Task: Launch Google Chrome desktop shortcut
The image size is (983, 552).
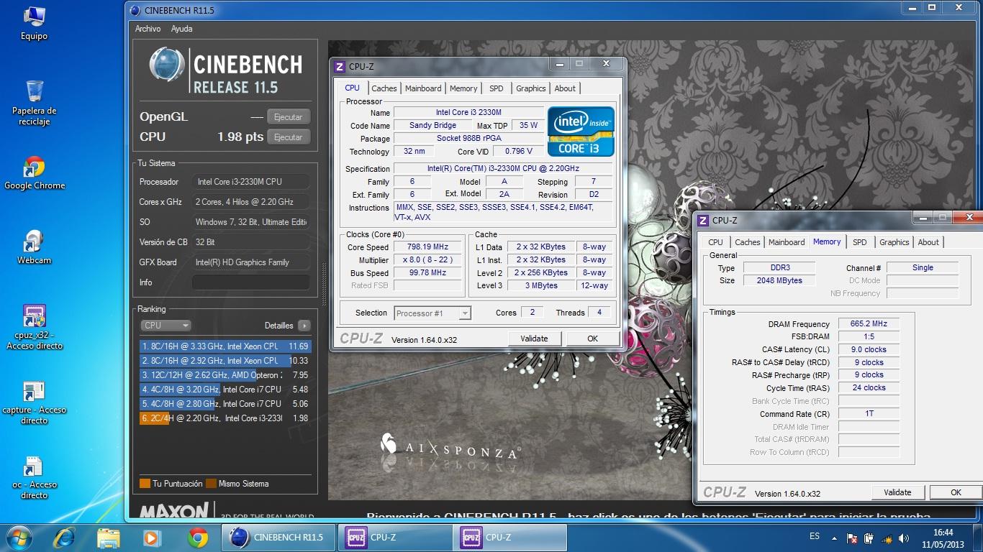Action: pyautogui.click(x=34, y=173)
